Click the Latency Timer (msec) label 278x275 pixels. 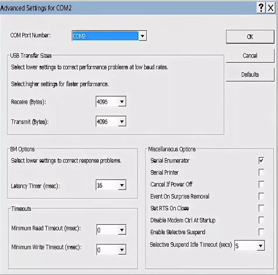[x=35, y=186]
